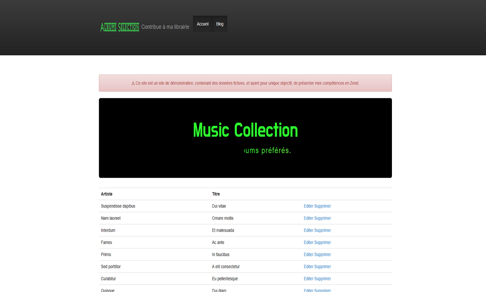Click Supprimer for Nam laoreet
This screenshot has width=486, height=292.
(323, 218)
